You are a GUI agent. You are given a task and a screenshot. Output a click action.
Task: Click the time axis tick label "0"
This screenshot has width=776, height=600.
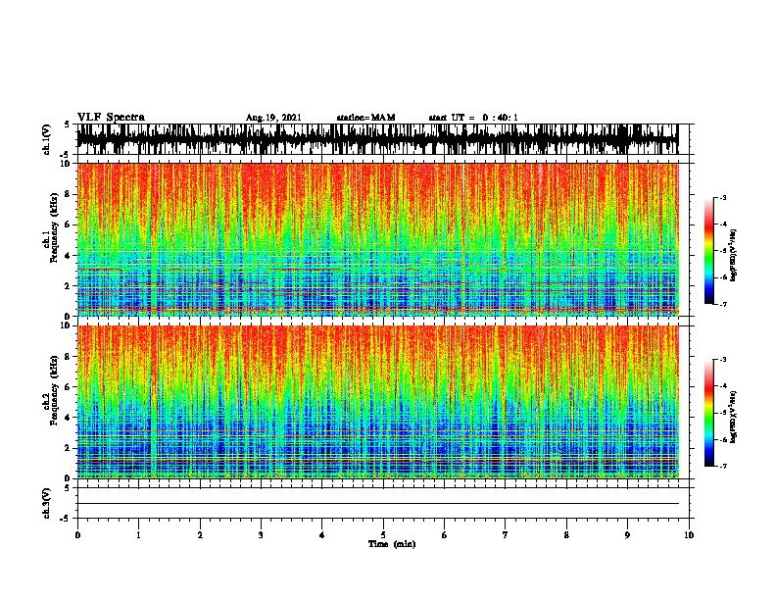coord(77,535)
